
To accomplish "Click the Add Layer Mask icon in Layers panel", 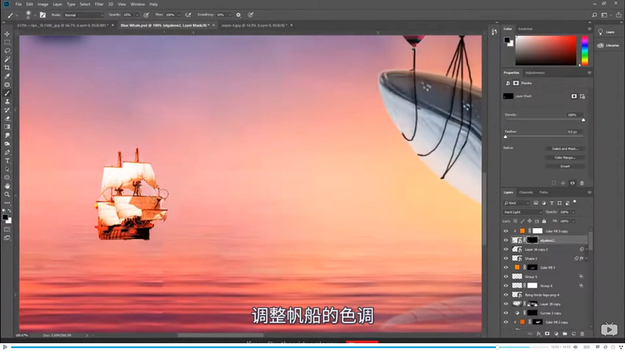I will 547,333.
